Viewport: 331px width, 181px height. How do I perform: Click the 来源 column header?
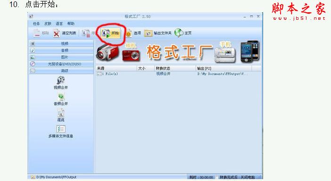[116, 68]
